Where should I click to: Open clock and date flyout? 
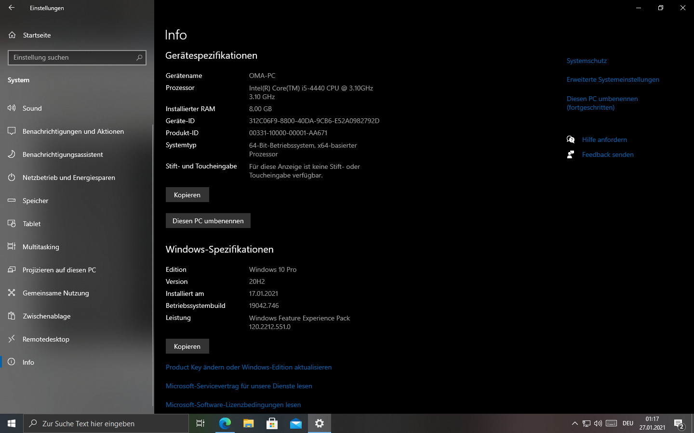pos(652,423)
